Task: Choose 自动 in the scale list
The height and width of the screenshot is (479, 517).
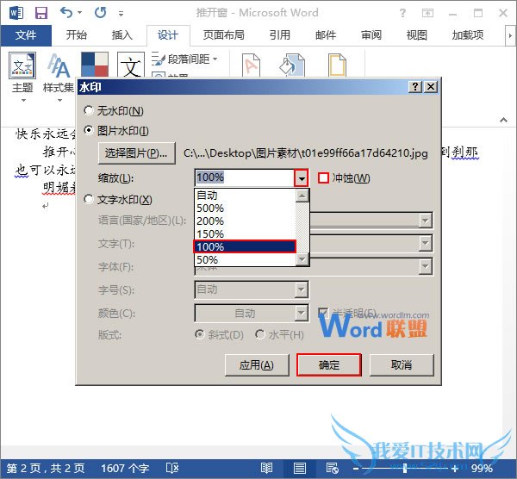Action: click(246, 196)
